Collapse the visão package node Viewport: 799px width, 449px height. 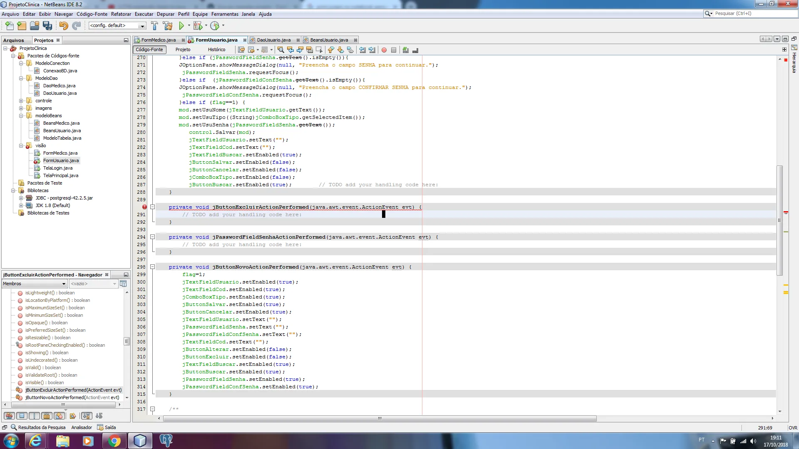21,146
